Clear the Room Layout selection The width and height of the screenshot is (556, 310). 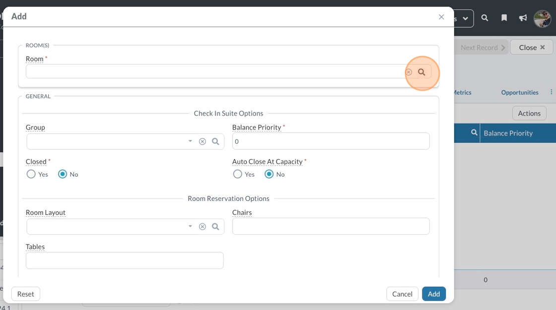click(203, 227)
